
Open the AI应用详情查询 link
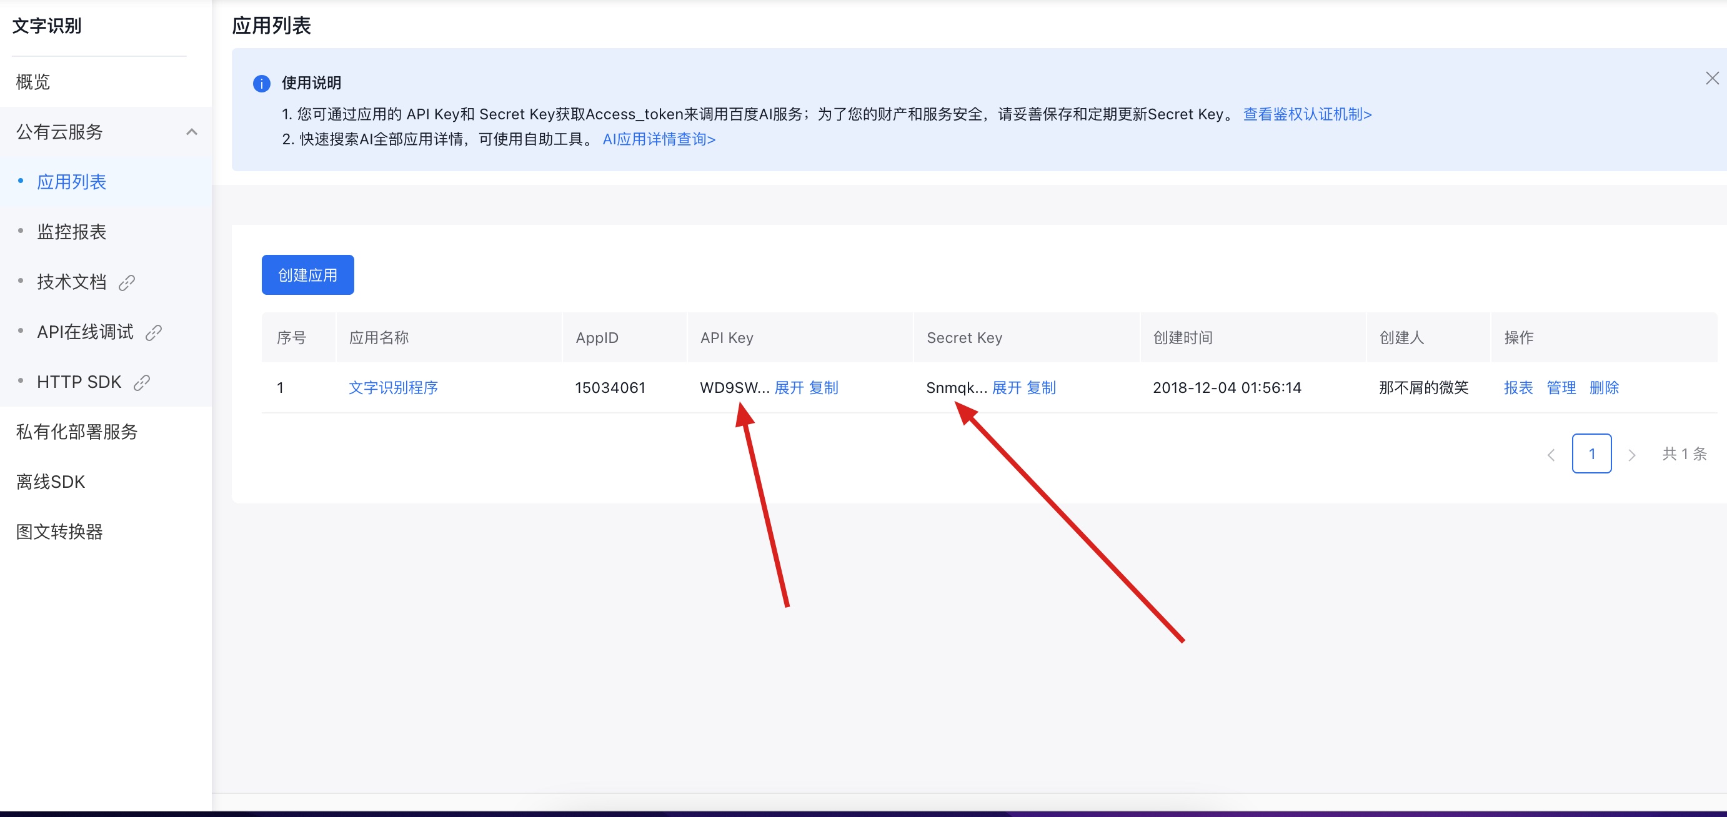[659, 139]
